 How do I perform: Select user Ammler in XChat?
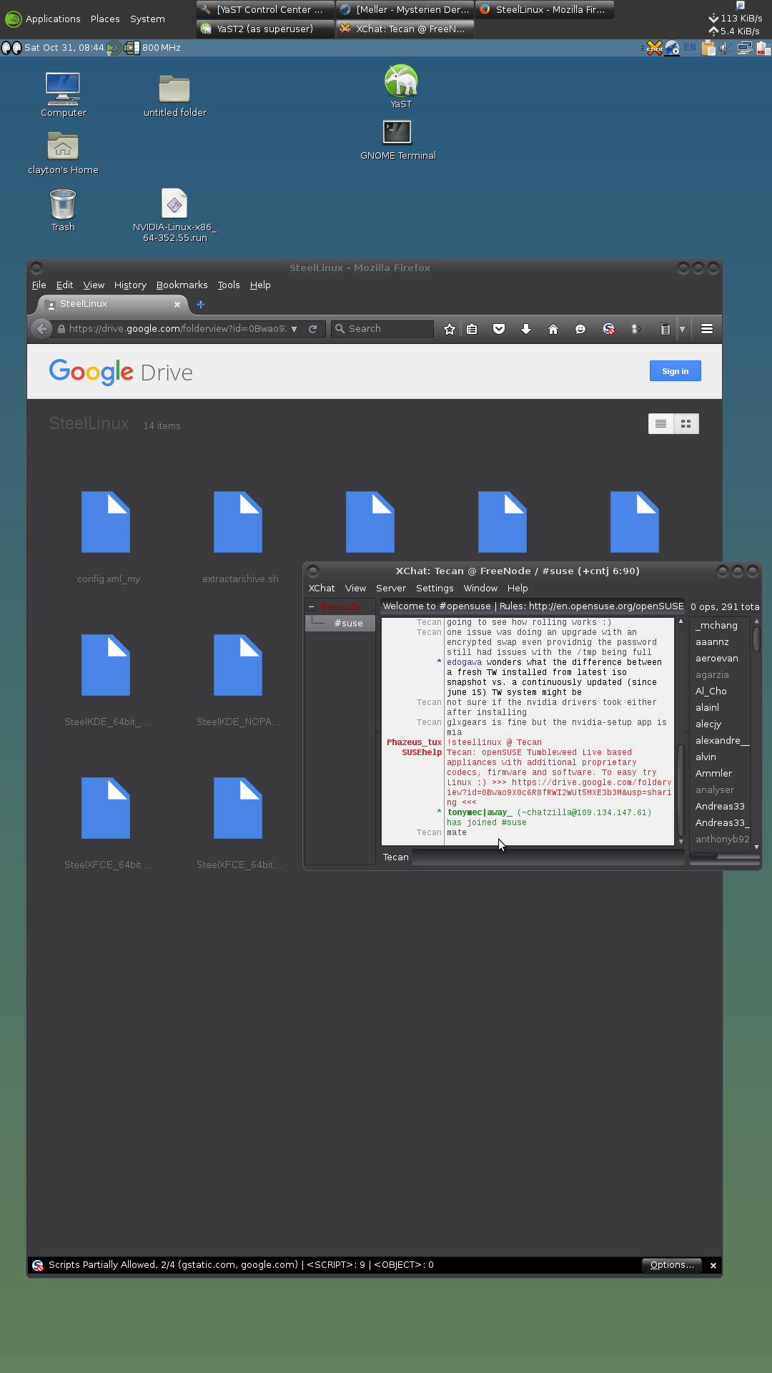713,774
